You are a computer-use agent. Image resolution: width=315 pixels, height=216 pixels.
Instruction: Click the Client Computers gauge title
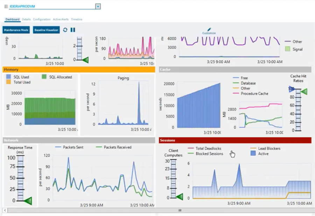173,153
